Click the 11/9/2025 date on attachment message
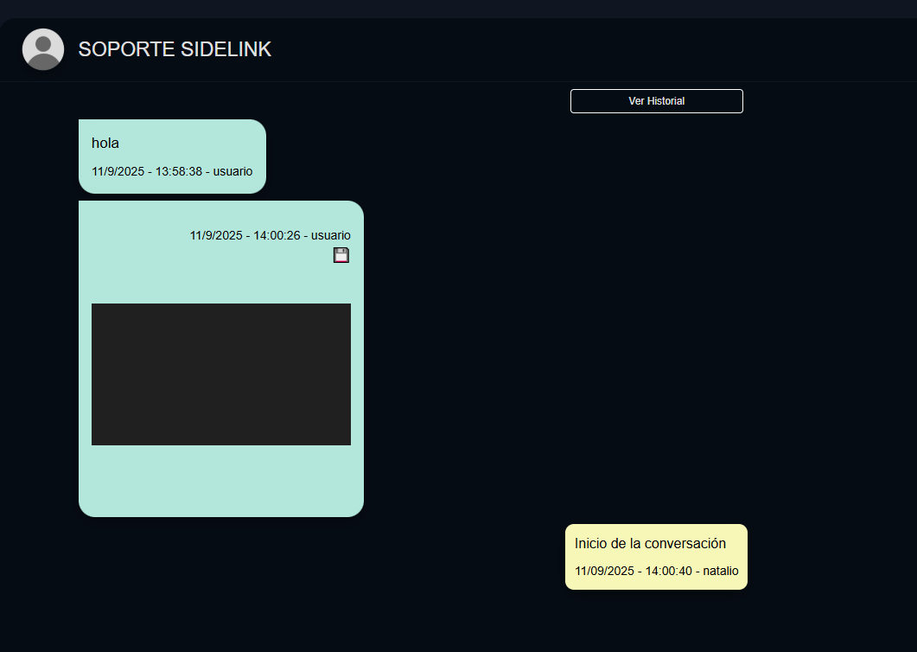This screenshot has width=917, height=652. (x=216, y=235)
